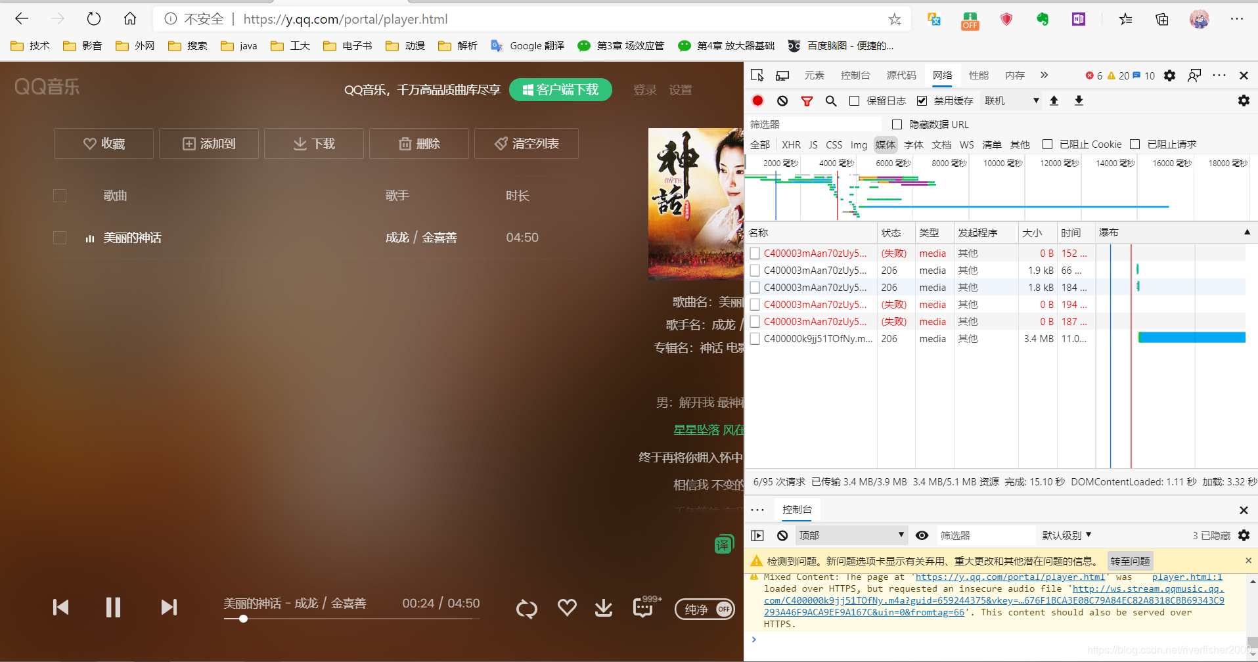Screen dimensions: 1258x662
Task: Toggle the network filter funnel icon
Action: [x=807, y=100]
